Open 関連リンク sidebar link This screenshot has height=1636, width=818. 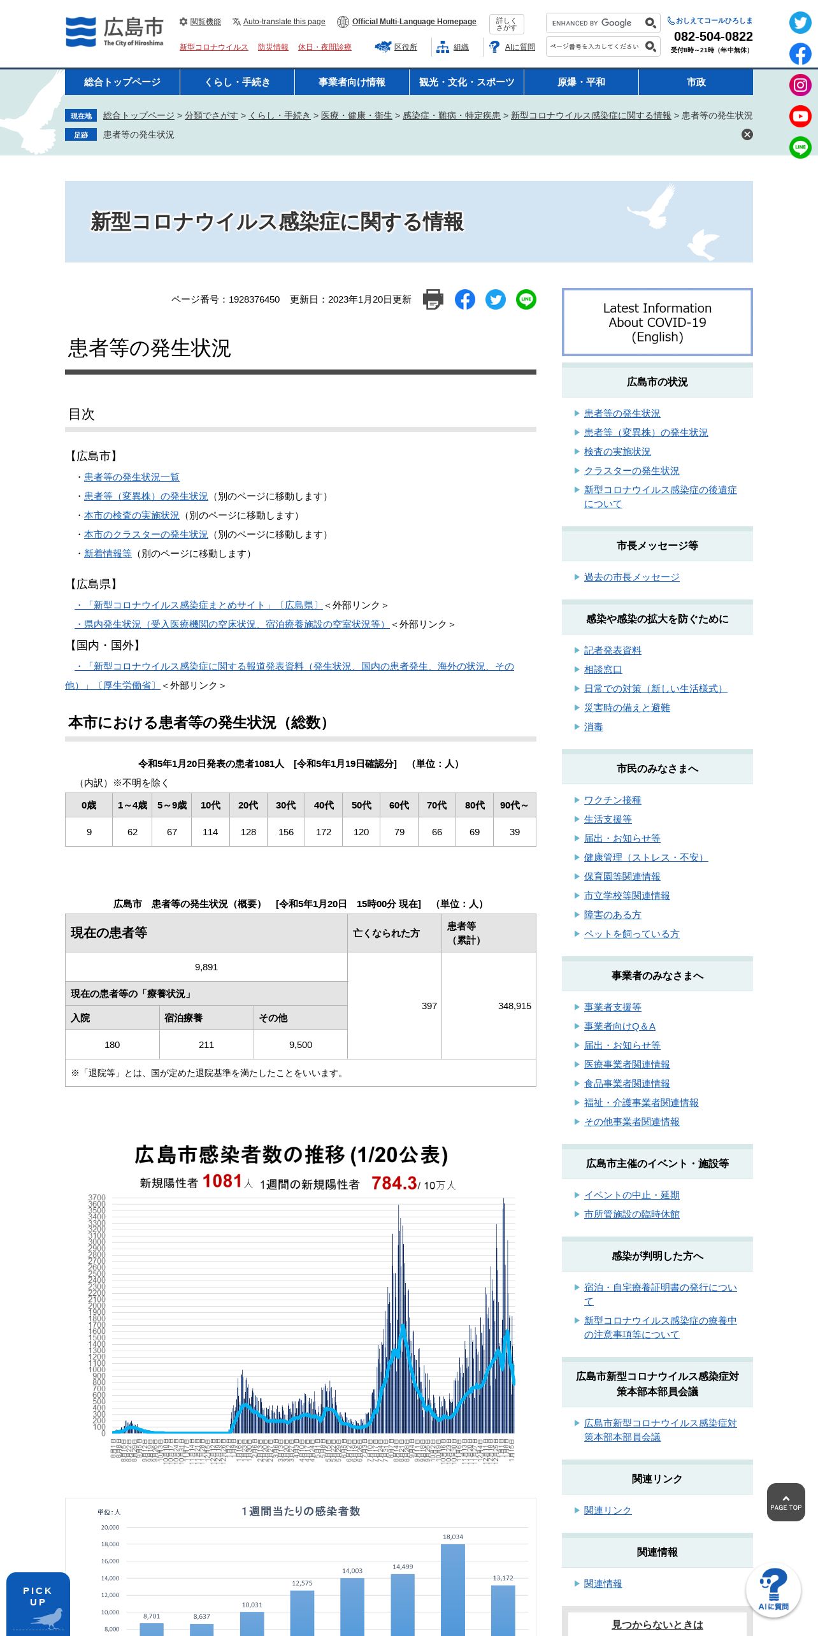tap(608, 1510)
